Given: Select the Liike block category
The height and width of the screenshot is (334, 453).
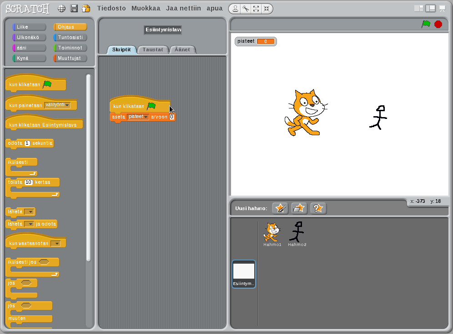Looking at the screenshot, I should click(x=29, y=27).
